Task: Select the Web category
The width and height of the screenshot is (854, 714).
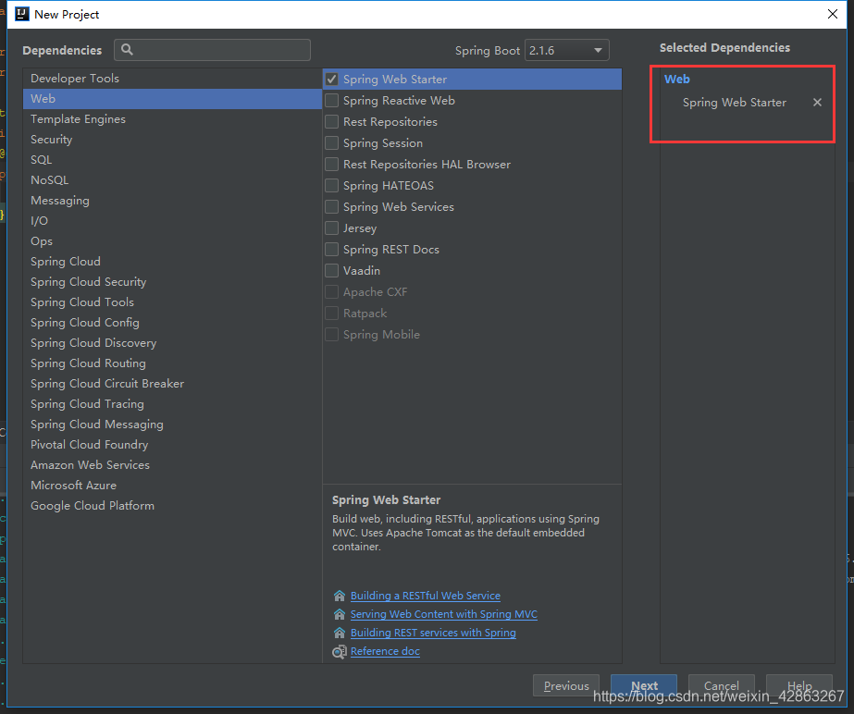Action: point(172,99)
